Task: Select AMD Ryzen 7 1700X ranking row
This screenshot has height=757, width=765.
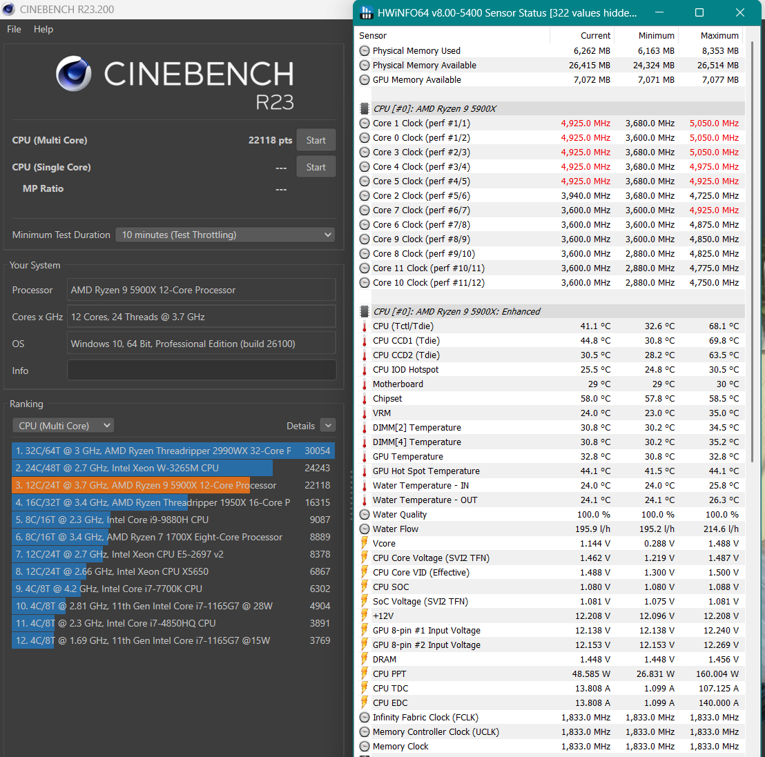Action: tap(173, 537)
